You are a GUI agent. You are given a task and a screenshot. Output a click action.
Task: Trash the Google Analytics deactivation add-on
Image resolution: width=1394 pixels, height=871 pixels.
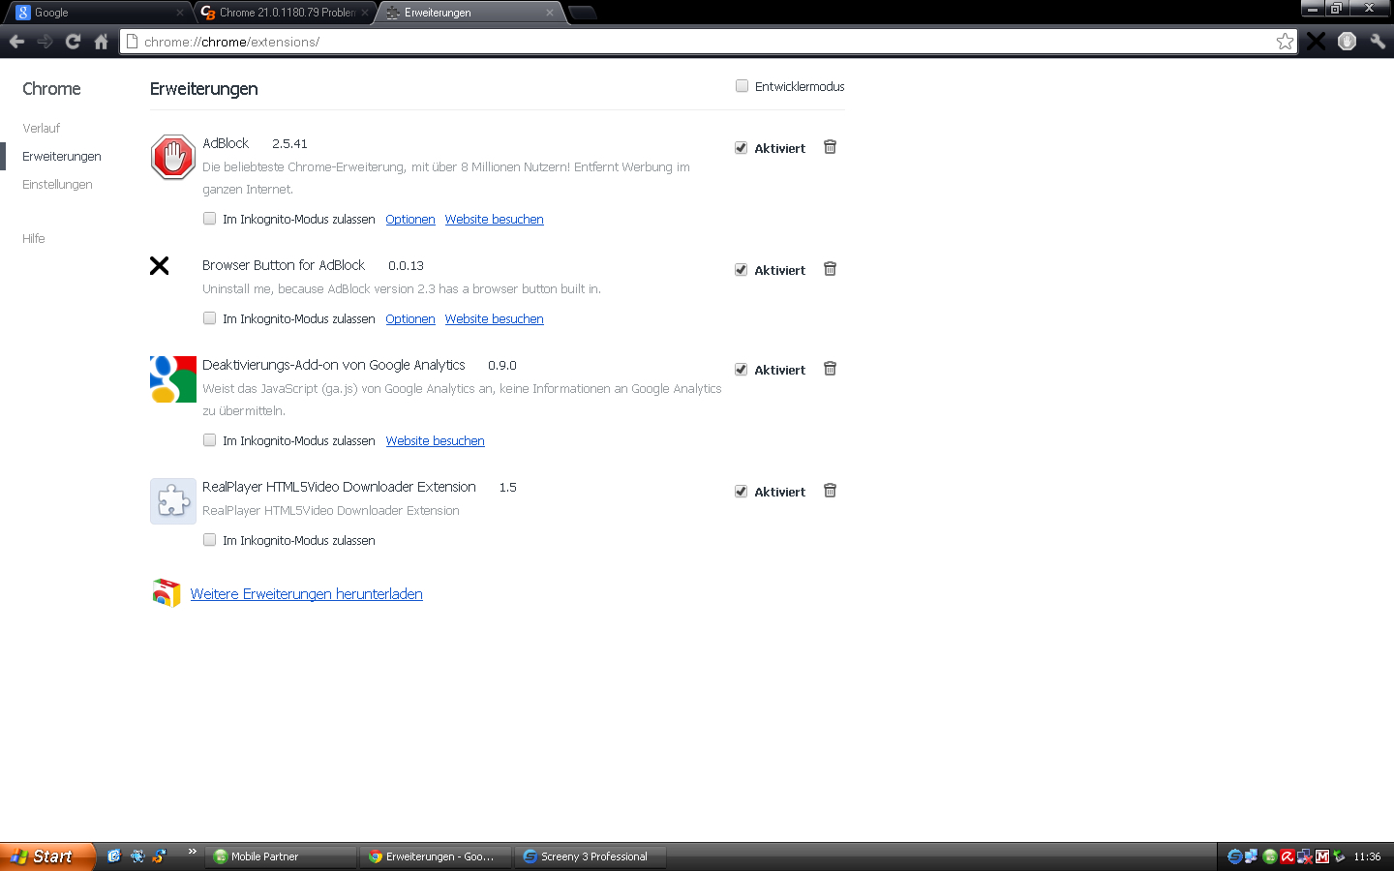(830, 369)
